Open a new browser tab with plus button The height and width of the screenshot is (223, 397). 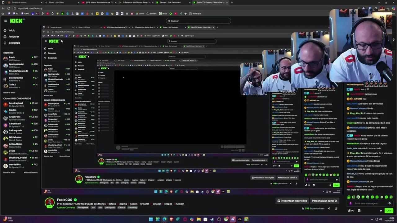click(232, 2)
